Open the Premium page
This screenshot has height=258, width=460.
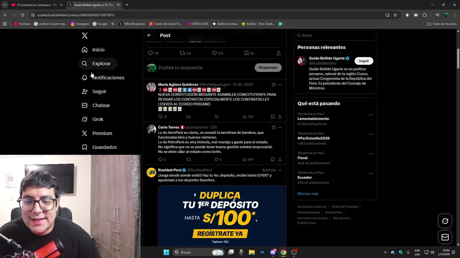point(97,133)
